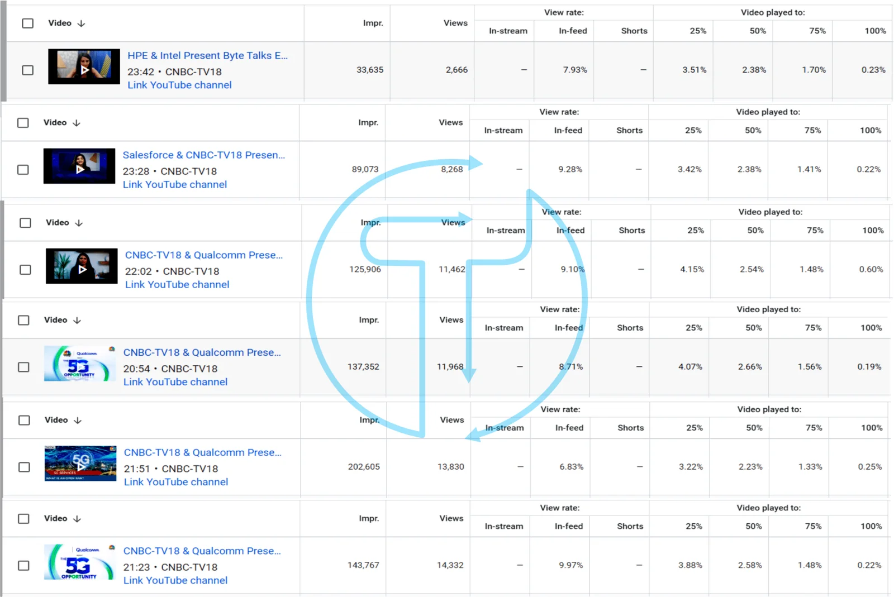Select the 4.15% played-to-25% cell
This screenshot has height=597, width=894.
tap(692, 269)
